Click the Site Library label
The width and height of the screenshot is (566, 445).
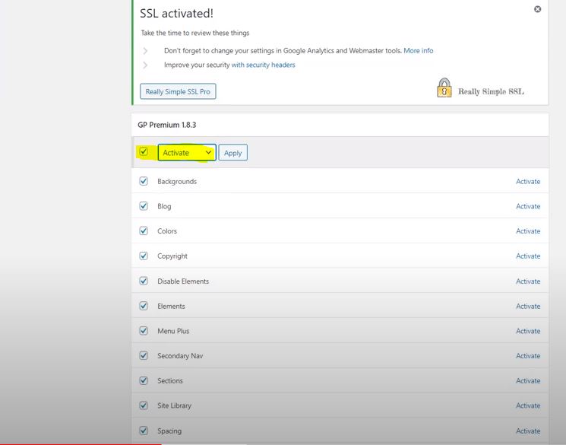coord(174,405)
